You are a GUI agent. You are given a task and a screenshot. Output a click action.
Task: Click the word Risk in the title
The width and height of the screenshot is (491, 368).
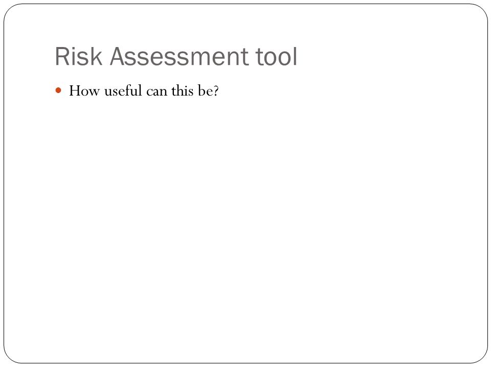point(79,56)
